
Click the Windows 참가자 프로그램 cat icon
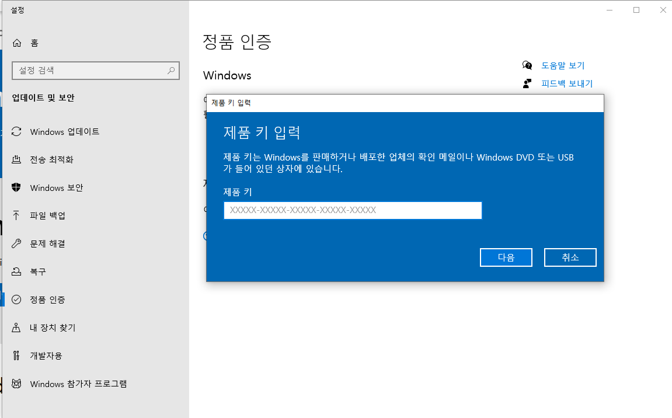(16, 384)
